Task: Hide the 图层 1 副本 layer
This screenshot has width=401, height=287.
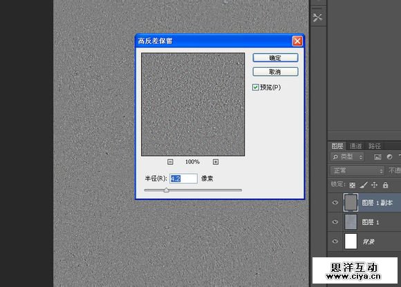Action: [x=335, y=203]
